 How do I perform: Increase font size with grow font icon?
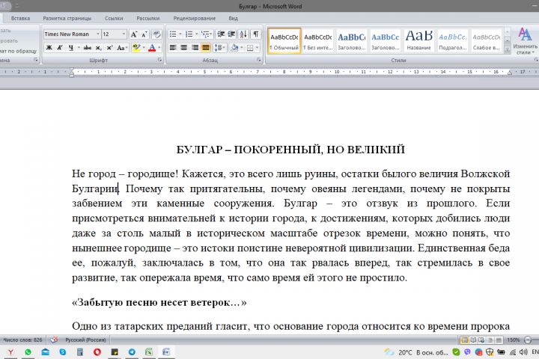134,34
